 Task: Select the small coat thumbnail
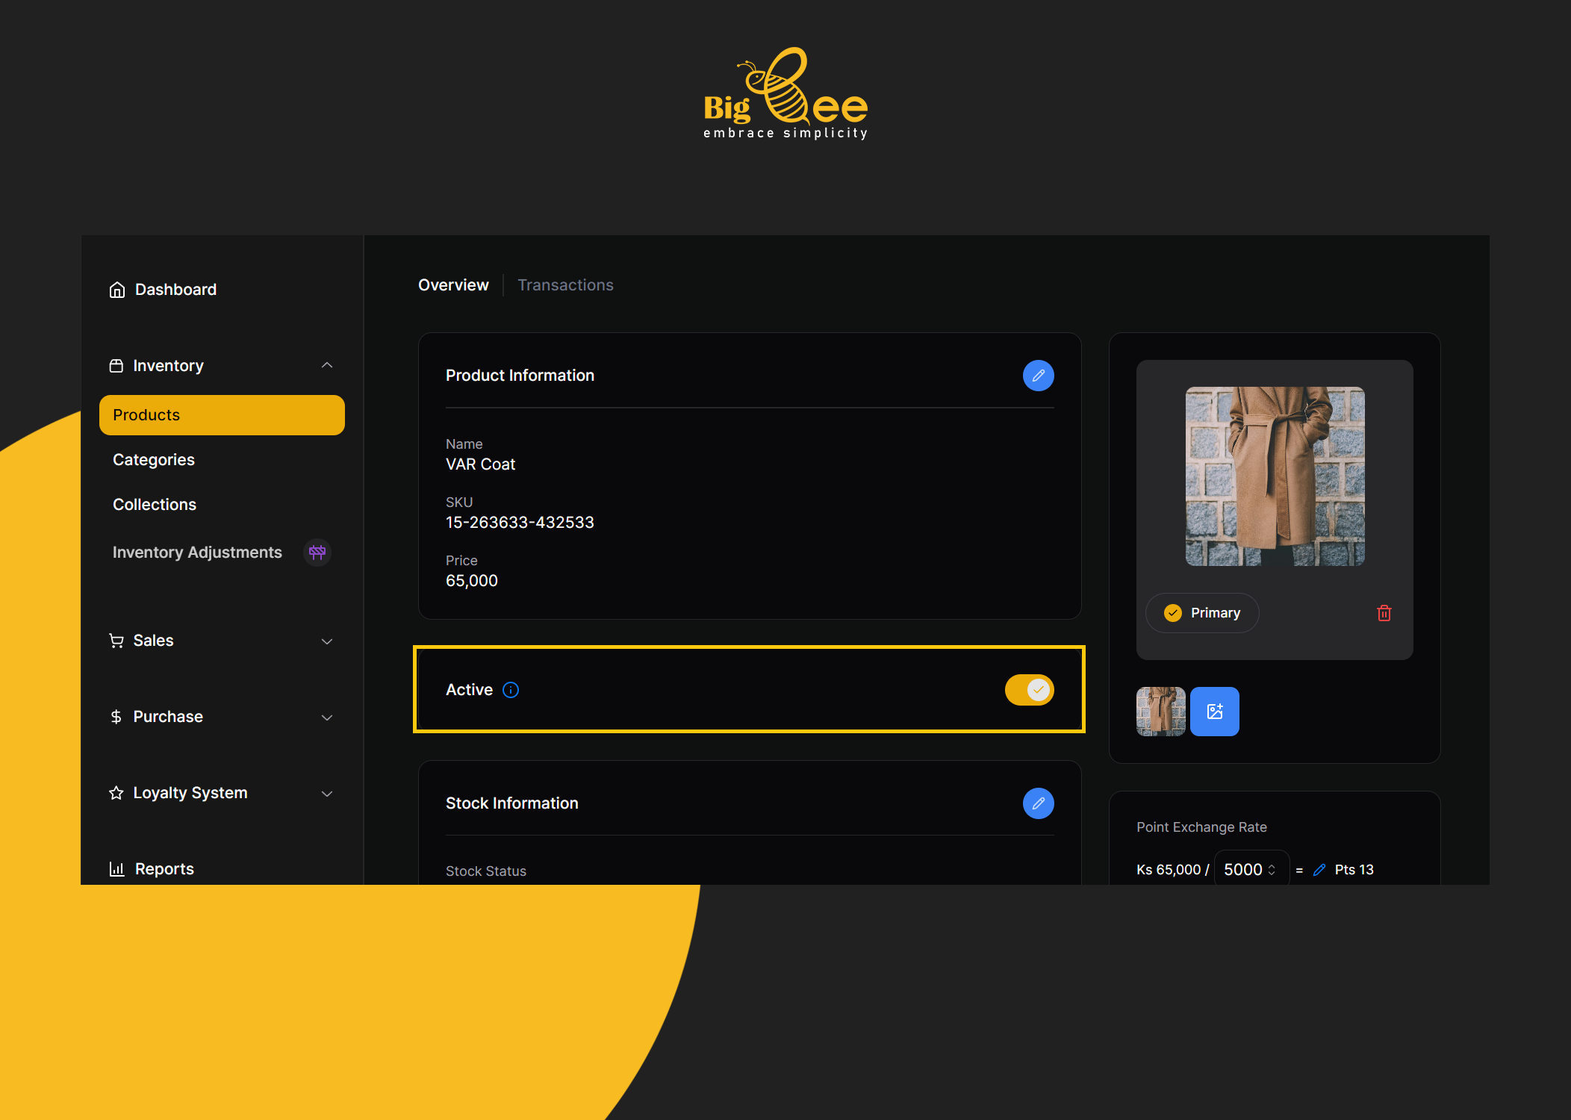[1161, 712]
